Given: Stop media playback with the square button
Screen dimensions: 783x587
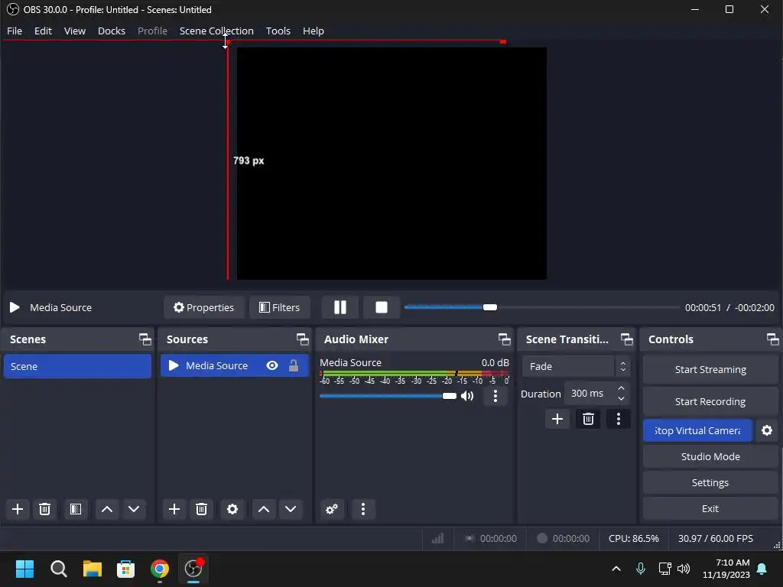Looking at the screenshot, I should click(x=382, y=307).
